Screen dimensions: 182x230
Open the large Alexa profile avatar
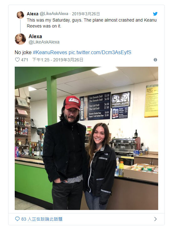(20, 39)
